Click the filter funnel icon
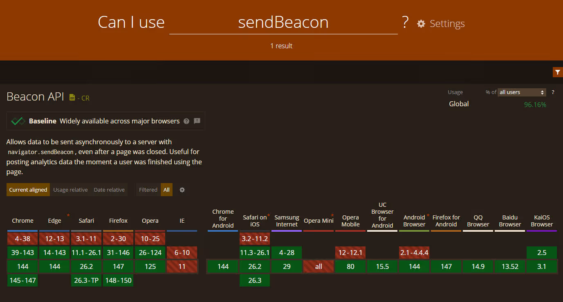This screenshot has height=302, width=563. 557,72
